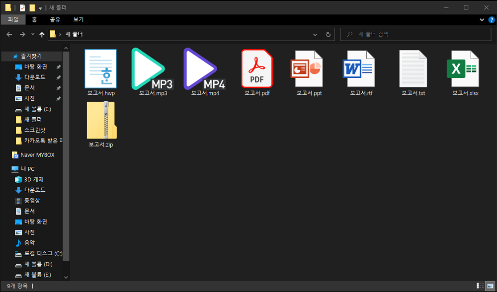Select the 보고서.pdf Adobe file icon
The width and height of the screenshot is (497, 292).
pyautogui.click(x=257, y=69)
